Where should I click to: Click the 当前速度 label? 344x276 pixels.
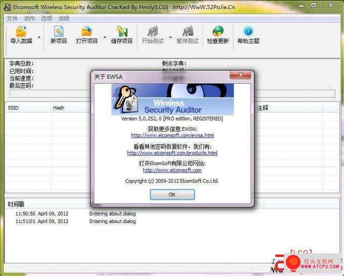21,78
